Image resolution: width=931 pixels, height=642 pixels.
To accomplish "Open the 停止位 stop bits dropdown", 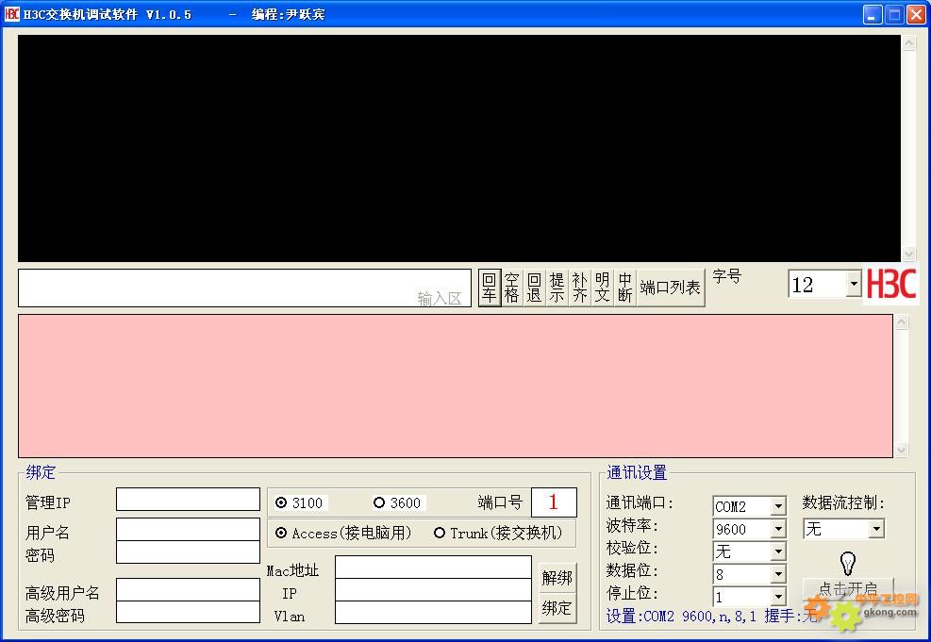I will point(778,597).
